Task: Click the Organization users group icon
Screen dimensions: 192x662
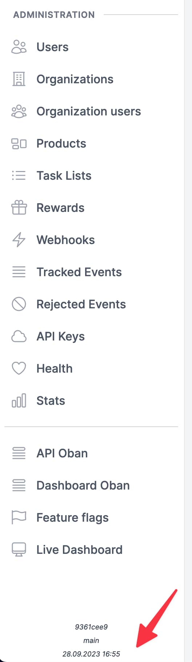Action: 19,111
